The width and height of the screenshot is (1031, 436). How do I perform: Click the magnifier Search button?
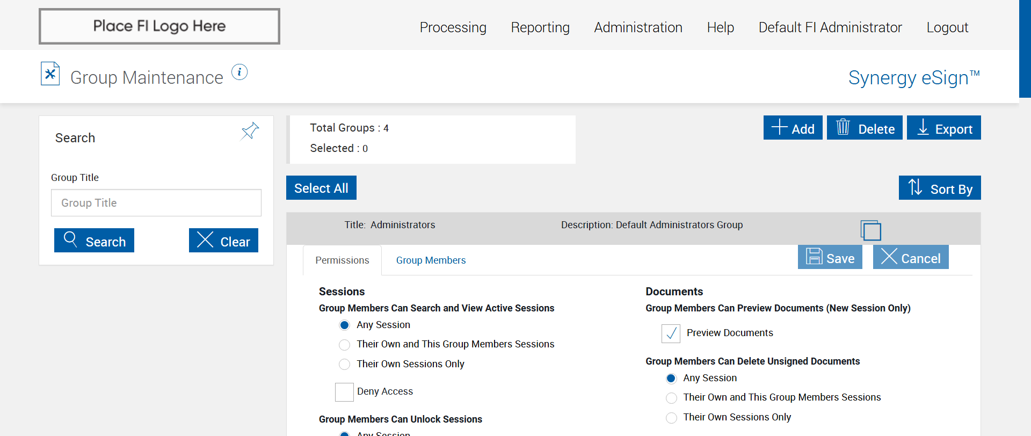click(x=94, y=241)
